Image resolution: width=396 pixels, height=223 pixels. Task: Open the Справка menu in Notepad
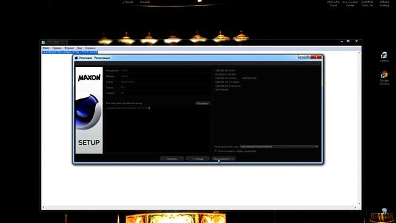90,48
